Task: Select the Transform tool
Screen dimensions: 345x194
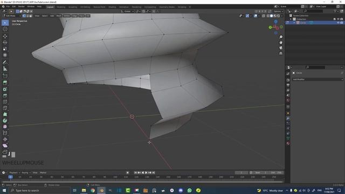Action: point(5,55)
